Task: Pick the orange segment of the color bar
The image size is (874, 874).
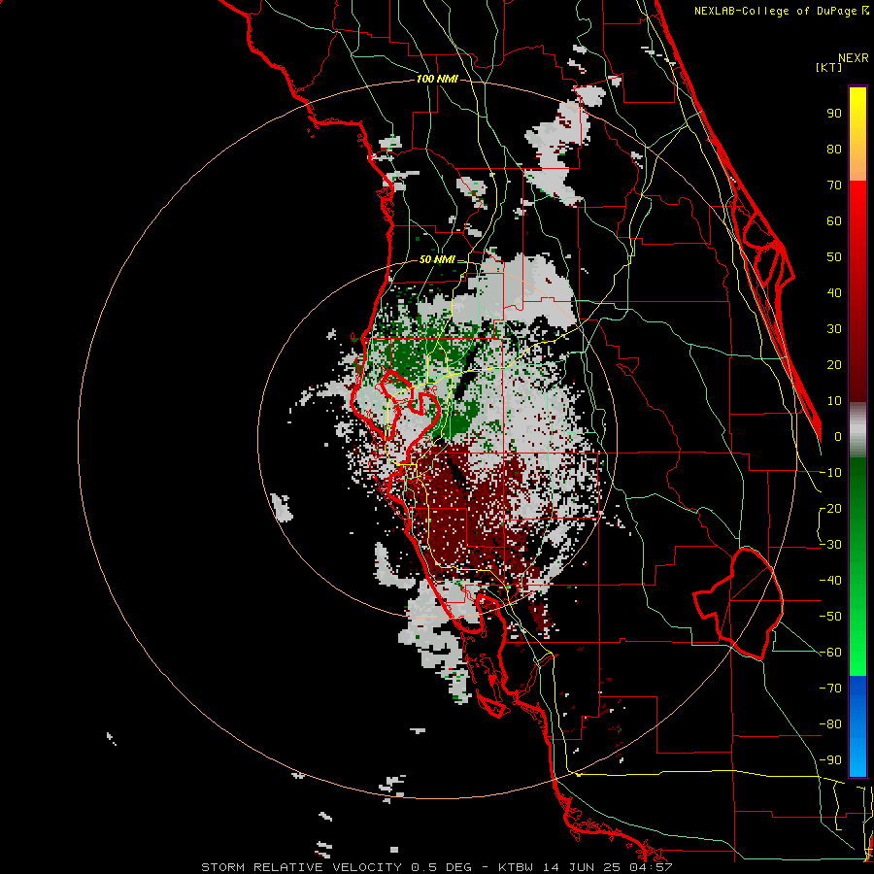Action: [857, 167]
